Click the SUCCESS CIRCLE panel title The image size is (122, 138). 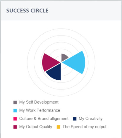[27, 11]
